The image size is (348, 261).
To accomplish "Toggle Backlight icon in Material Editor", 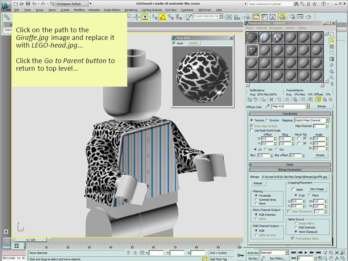I will (x=332, y=40).
